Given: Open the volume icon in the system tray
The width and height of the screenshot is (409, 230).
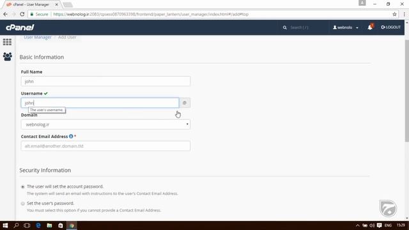Looking at the screenshot, I should pos(372,226).
